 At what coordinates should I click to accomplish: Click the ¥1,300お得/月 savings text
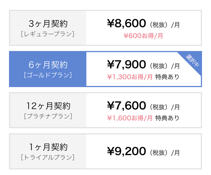point(130,77)
